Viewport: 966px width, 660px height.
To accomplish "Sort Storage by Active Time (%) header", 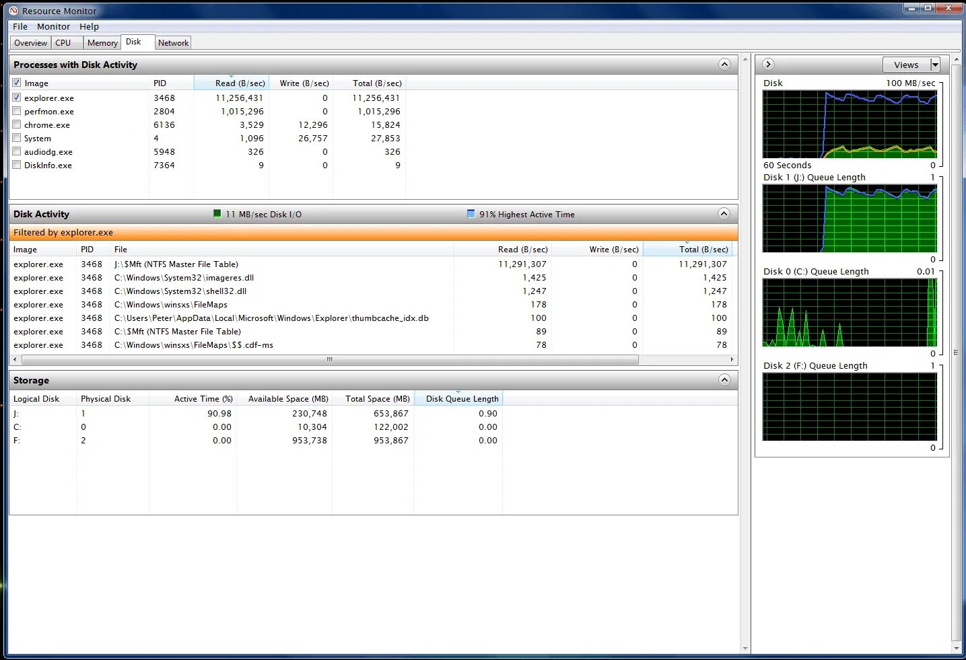I will click(x=193, y=398).
